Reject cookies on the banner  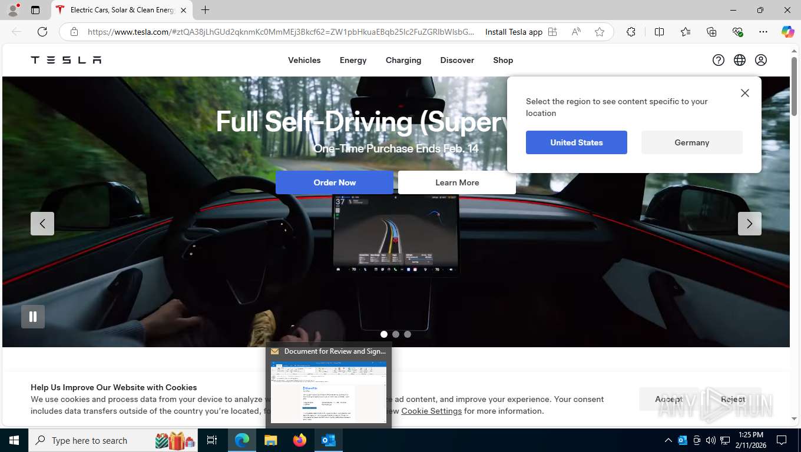click(733, 399)
